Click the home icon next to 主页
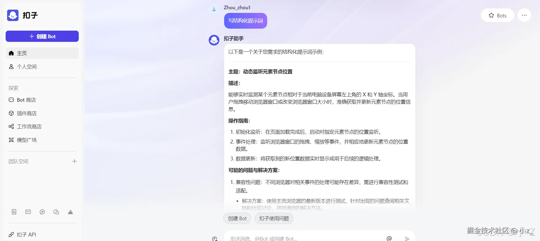The height and width of the screenshot is (241, 540). click(11, 53)
